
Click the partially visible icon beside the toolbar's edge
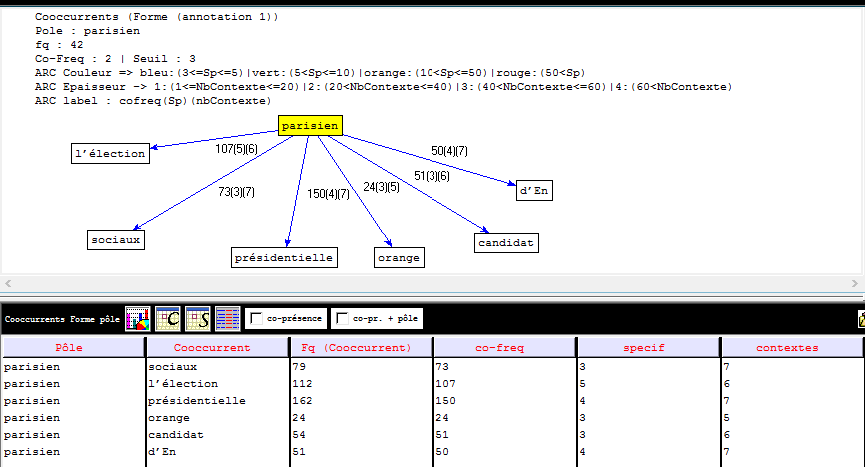(861, 319)
